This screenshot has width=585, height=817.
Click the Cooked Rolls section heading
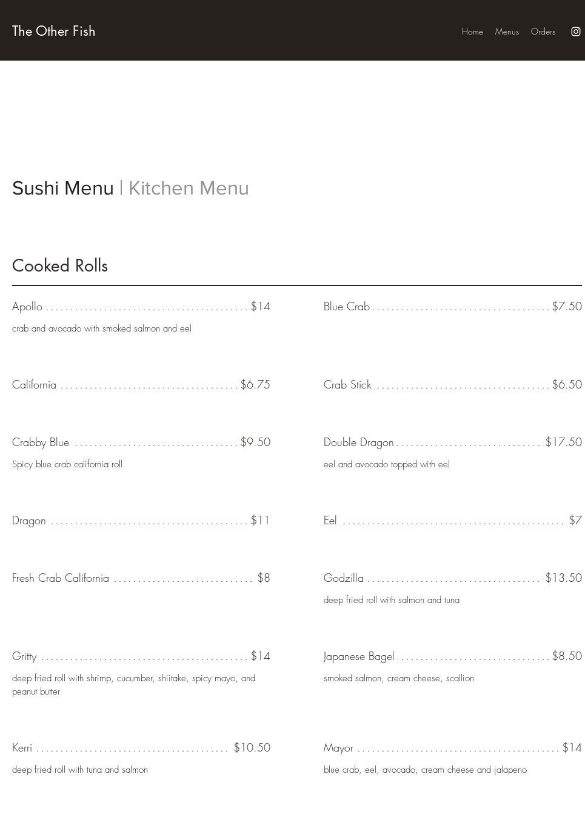pyautogui.click(x=60, y=265)
